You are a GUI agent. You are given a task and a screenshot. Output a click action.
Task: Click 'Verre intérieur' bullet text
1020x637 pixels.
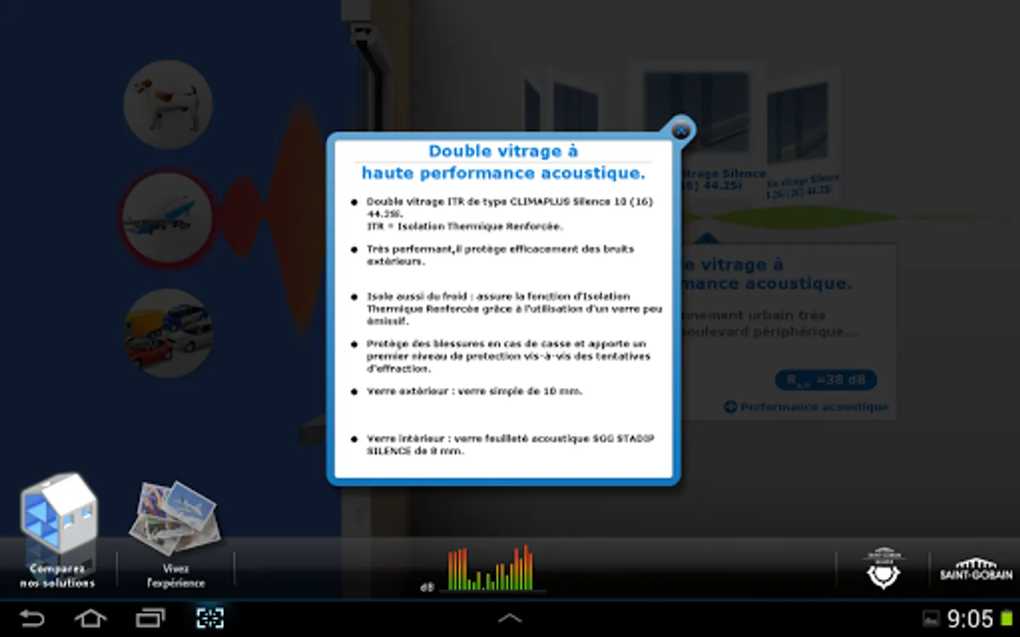(510, 444)
